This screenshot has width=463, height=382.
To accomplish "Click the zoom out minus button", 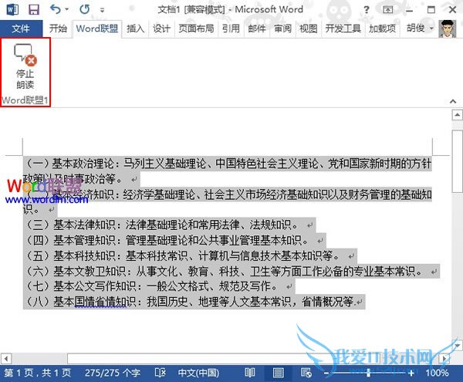I will (326, 374).
